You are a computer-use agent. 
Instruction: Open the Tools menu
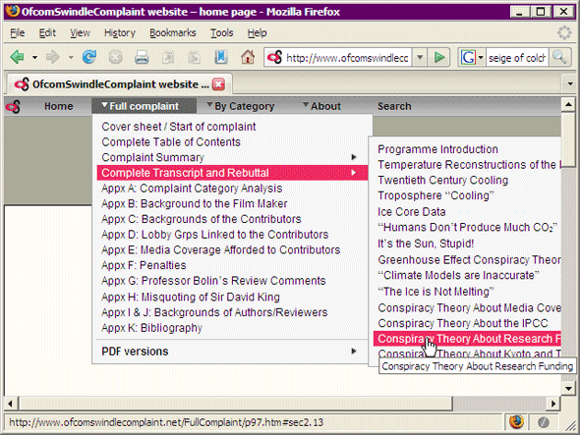(x=221, y=32)
